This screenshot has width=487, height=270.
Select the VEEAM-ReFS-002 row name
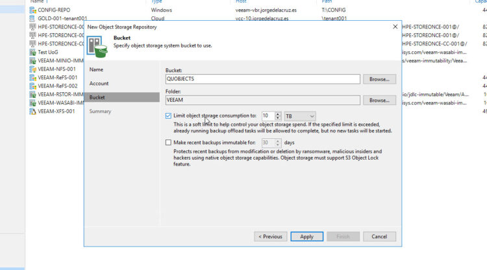click(58, 86)
